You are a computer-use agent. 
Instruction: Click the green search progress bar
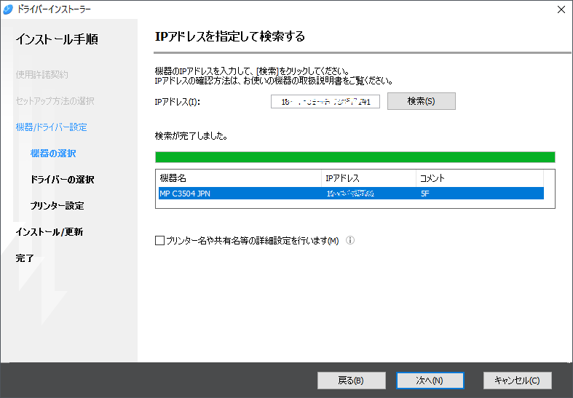click(355, 157)
